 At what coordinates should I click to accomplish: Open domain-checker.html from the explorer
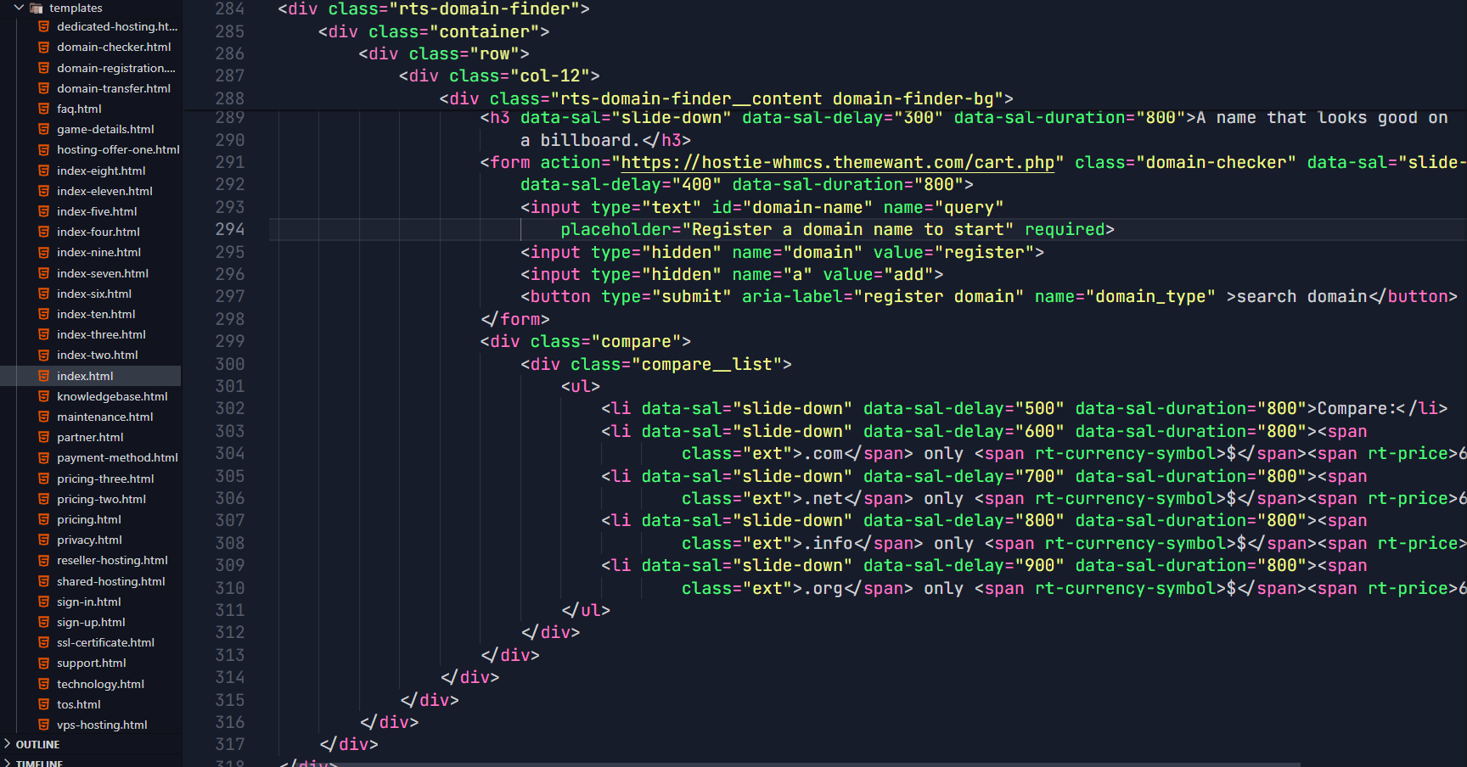114,47
